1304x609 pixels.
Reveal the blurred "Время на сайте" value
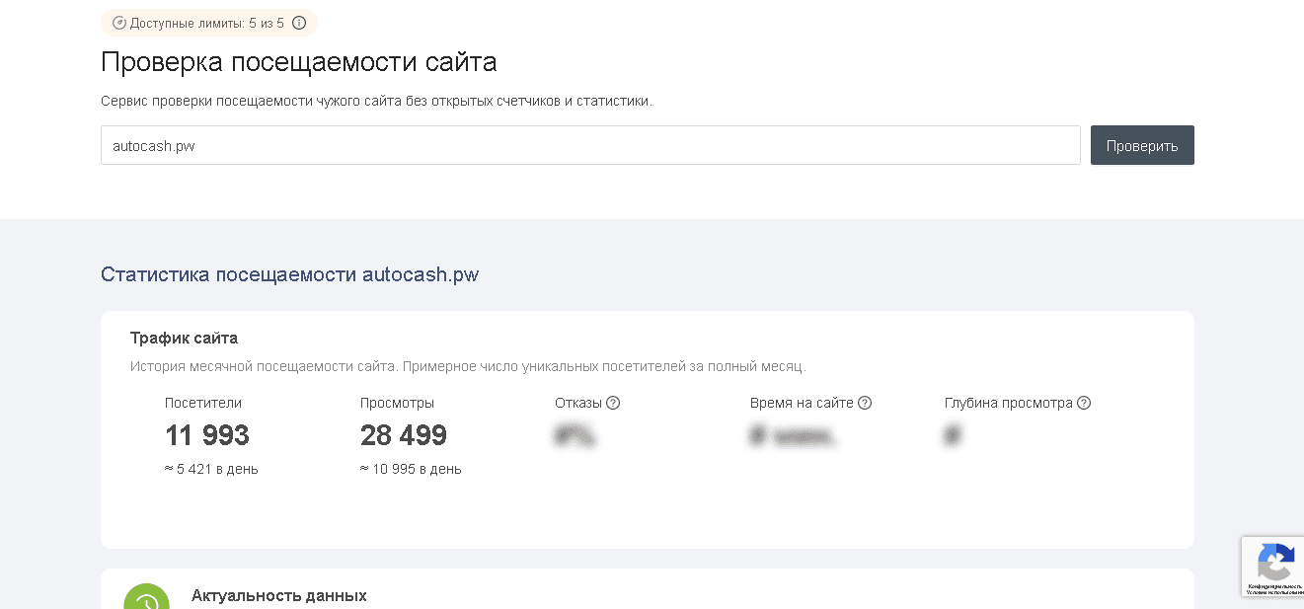click(x=794, y=435)
